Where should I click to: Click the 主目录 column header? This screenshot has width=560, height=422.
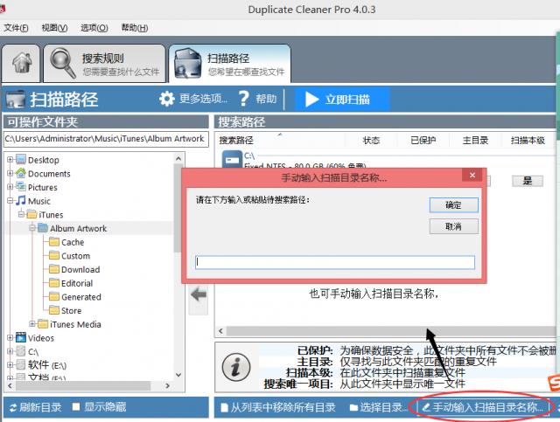tap(475, 140)
